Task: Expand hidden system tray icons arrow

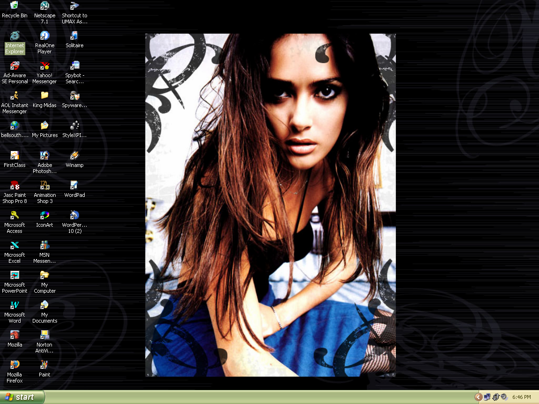Action: pyautogui.click(x=478, y=397)
